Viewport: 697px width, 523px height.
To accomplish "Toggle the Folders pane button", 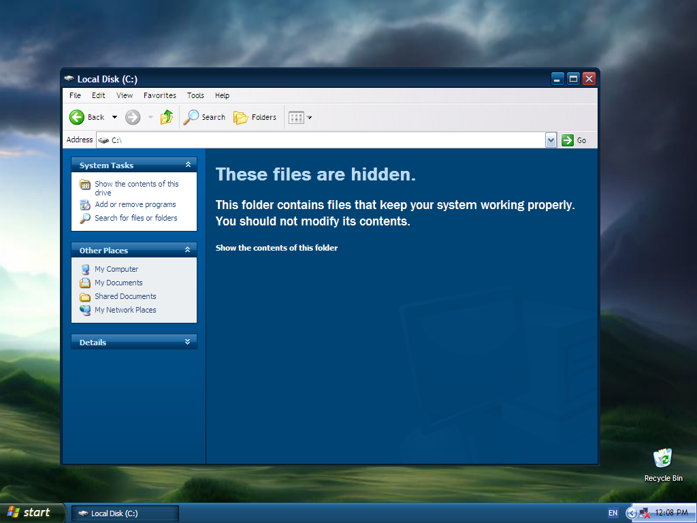I will [x=255, y=117].
